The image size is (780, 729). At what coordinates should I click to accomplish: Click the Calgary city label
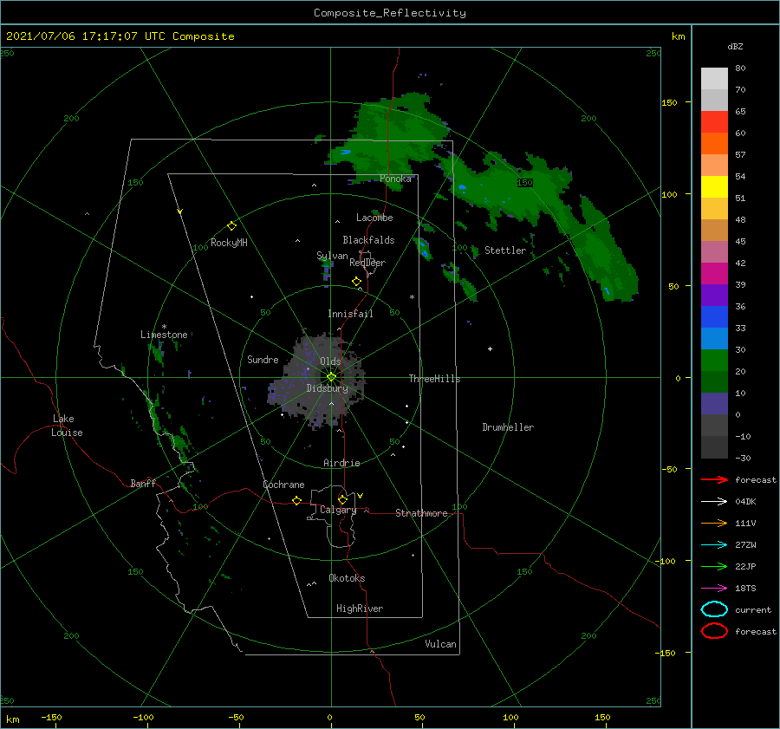(338, 510)
